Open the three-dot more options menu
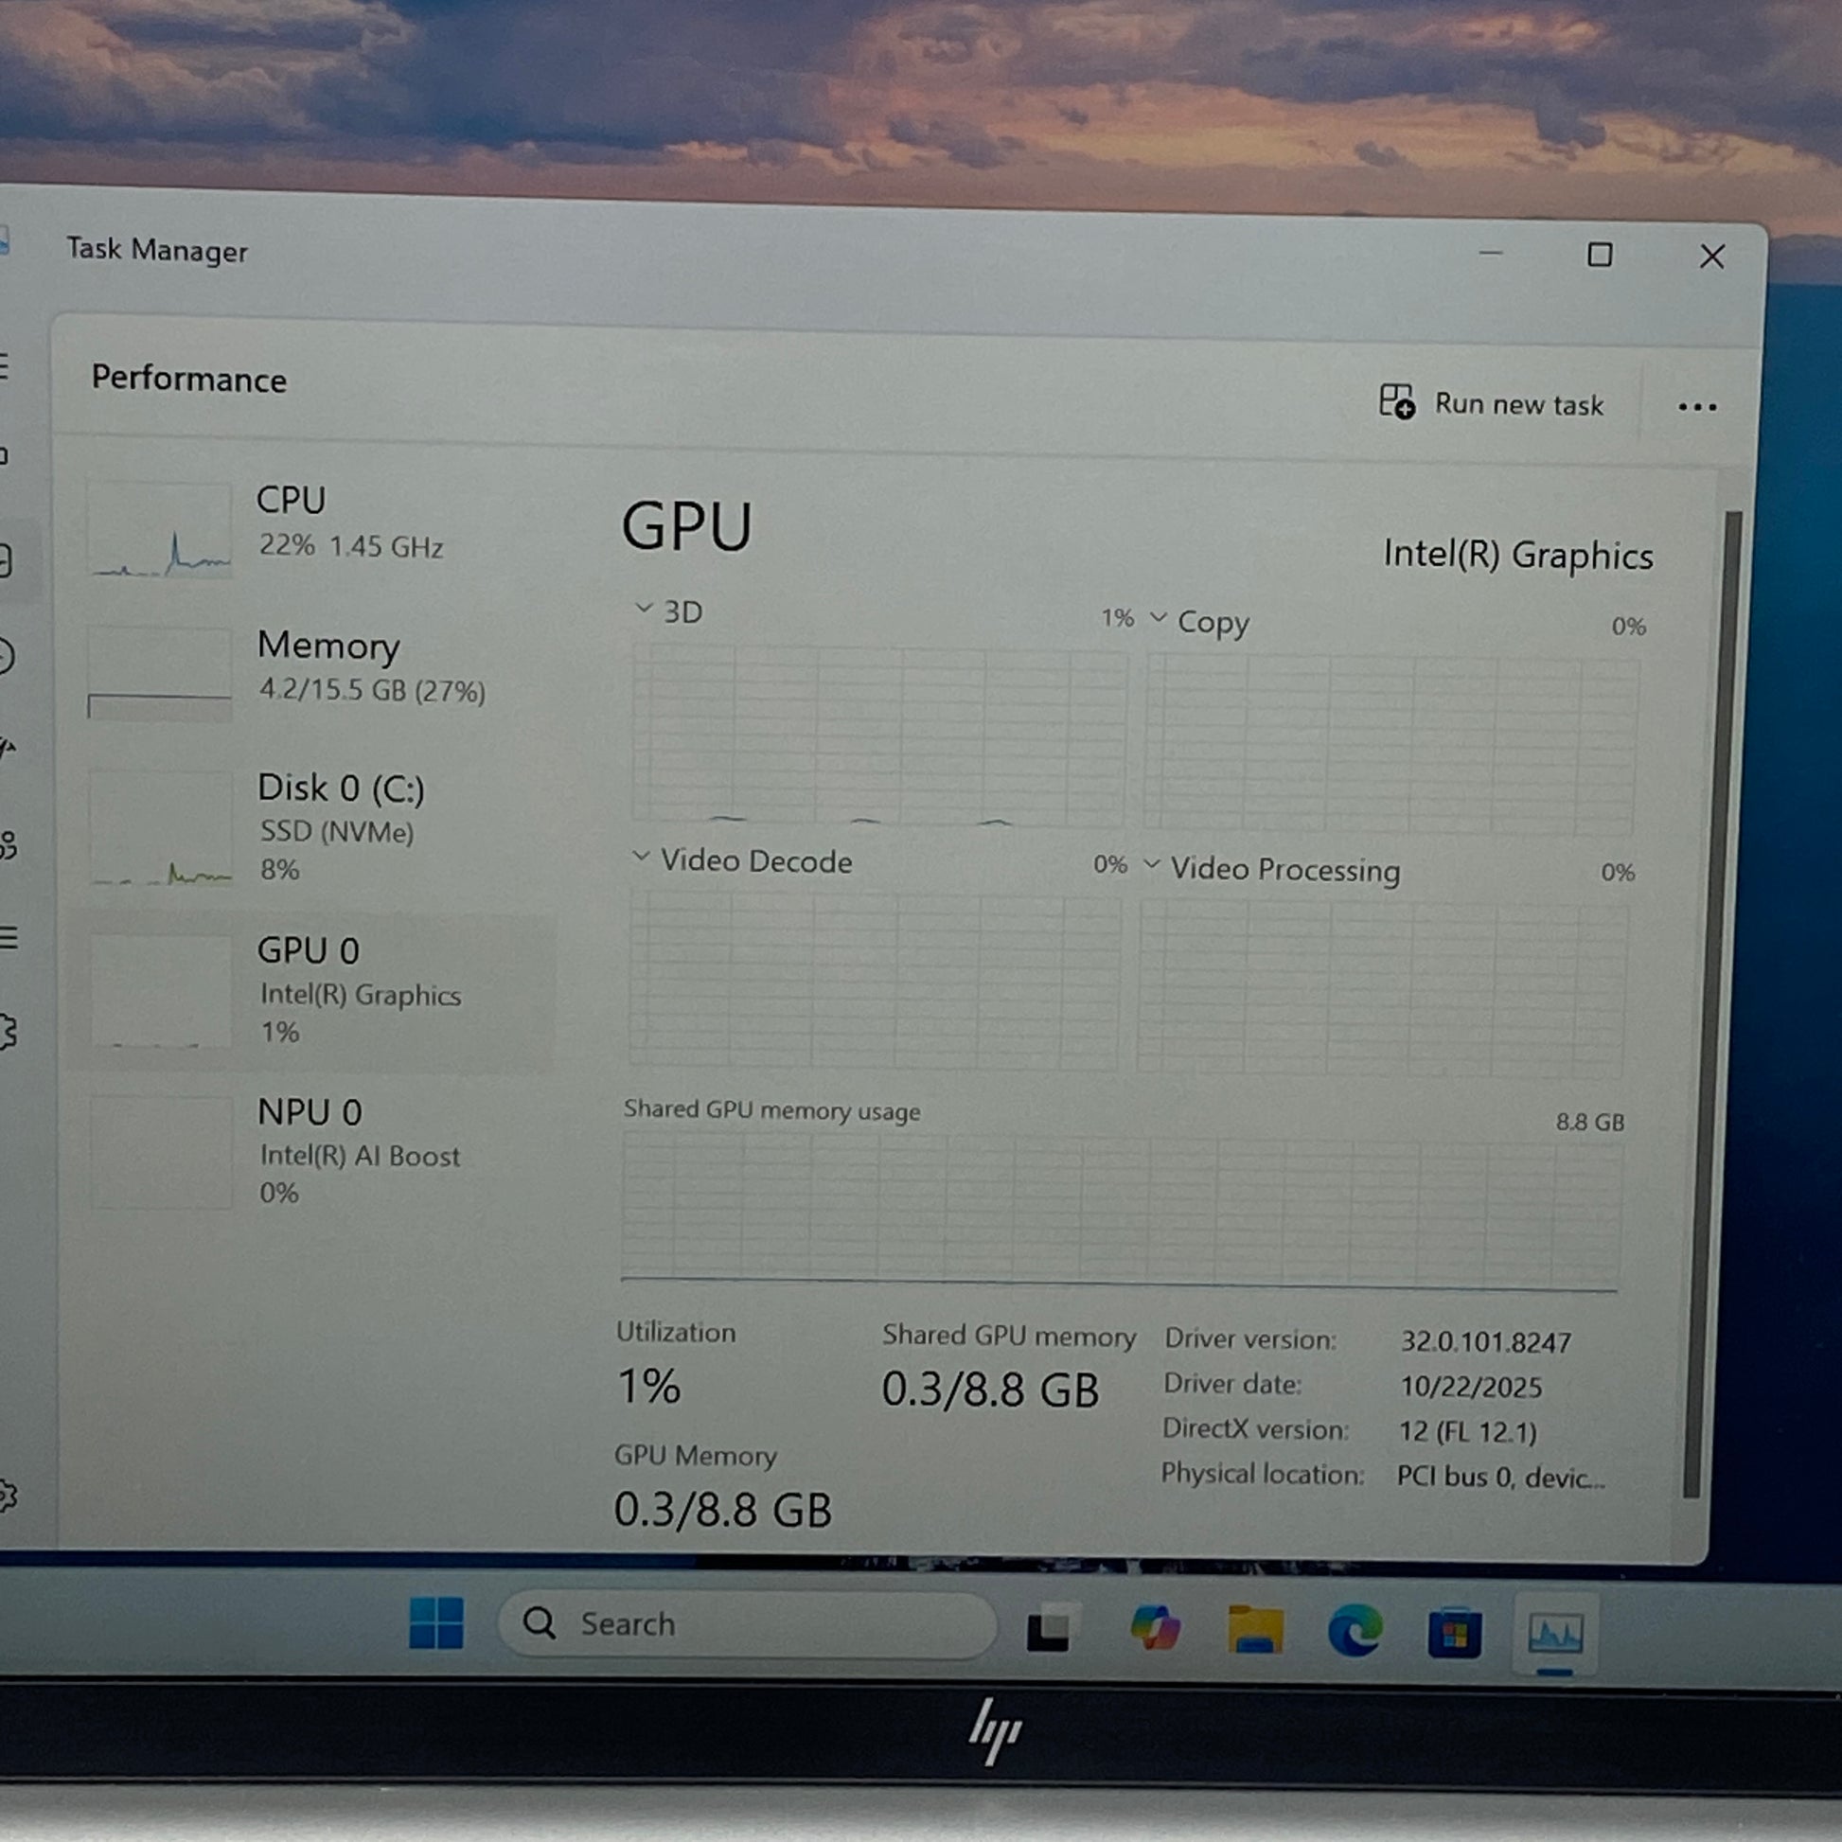The image size is (1842, 1842). 1697,407
